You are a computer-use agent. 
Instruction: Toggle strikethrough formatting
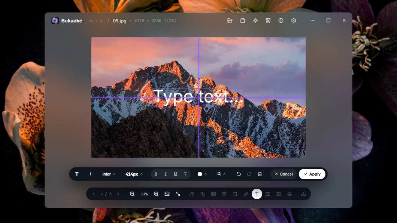tap(185, 174)
